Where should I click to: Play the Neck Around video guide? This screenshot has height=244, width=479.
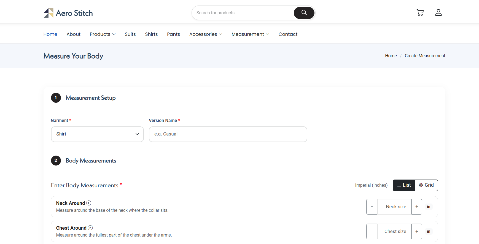(x=89, y=203)
